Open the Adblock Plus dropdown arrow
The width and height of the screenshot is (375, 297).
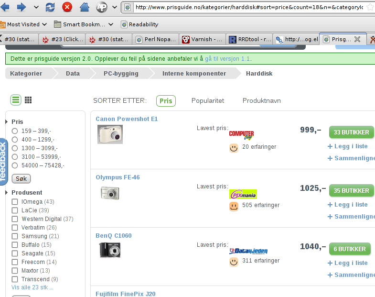(x=115, y=7)
